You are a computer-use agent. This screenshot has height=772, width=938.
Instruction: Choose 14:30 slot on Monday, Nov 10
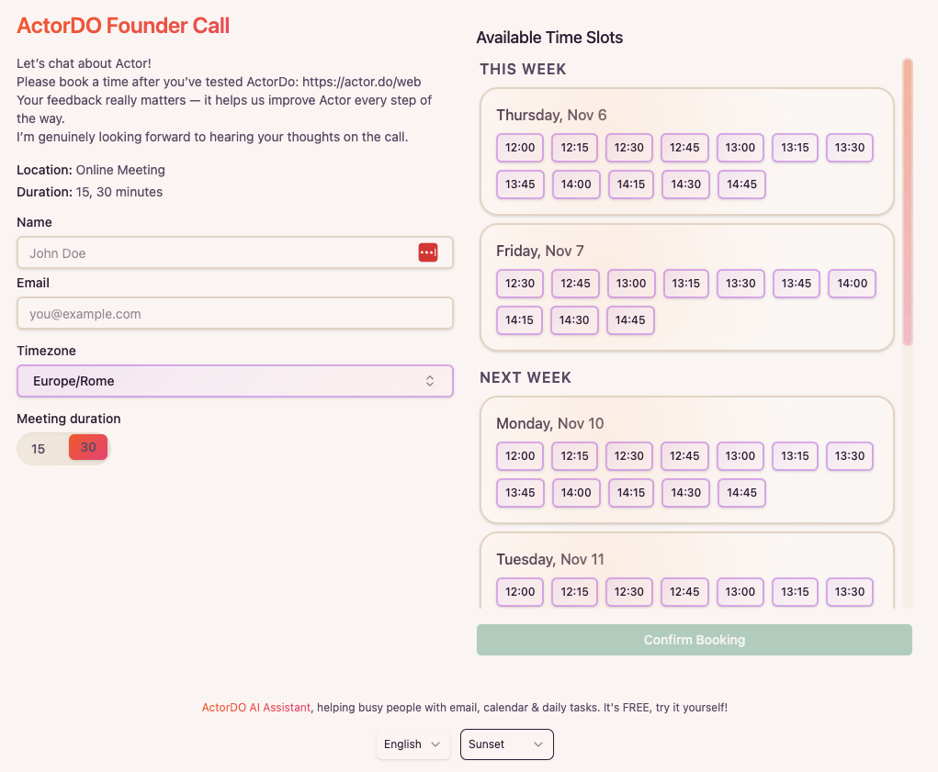(x=685, y=493)
